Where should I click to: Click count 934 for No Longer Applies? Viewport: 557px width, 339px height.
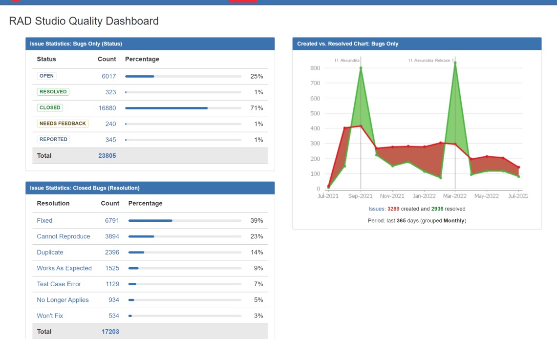pyautogui.click(x=114, y=300)
